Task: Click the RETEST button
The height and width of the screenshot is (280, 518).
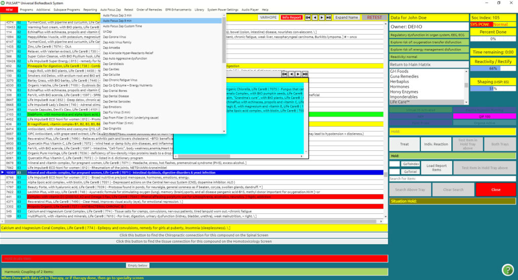Action: click(x=374, y=17)
